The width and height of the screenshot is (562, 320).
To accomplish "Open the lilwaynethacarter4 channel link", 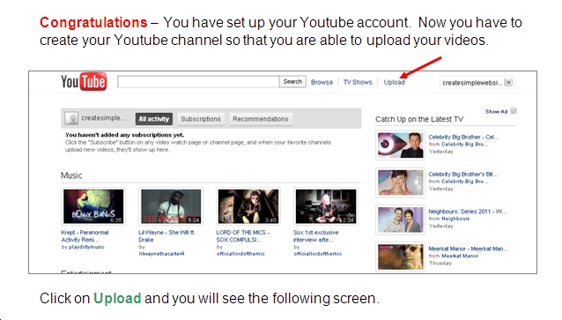I will point(162,254).
